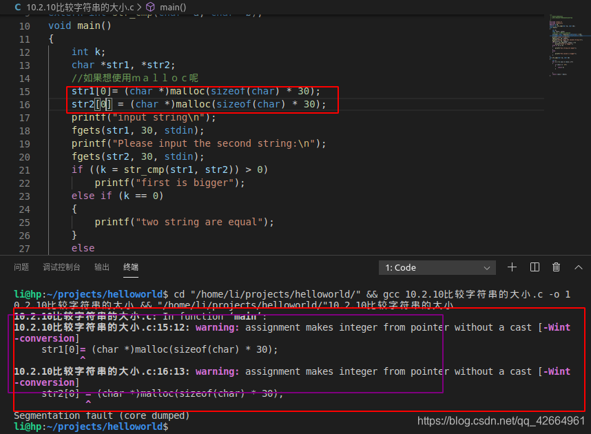Click line number 16 in the gutter
The height and width of the screenshot is (434, 591).
coord(25,105)
